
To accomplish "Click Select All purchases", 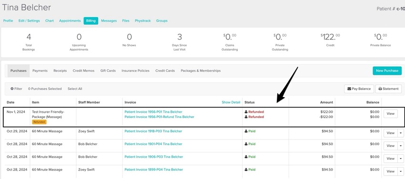I will [x=75, y=89].
